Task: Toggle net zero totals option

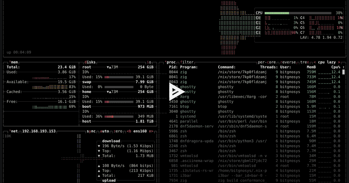Action: coord(118,131)
